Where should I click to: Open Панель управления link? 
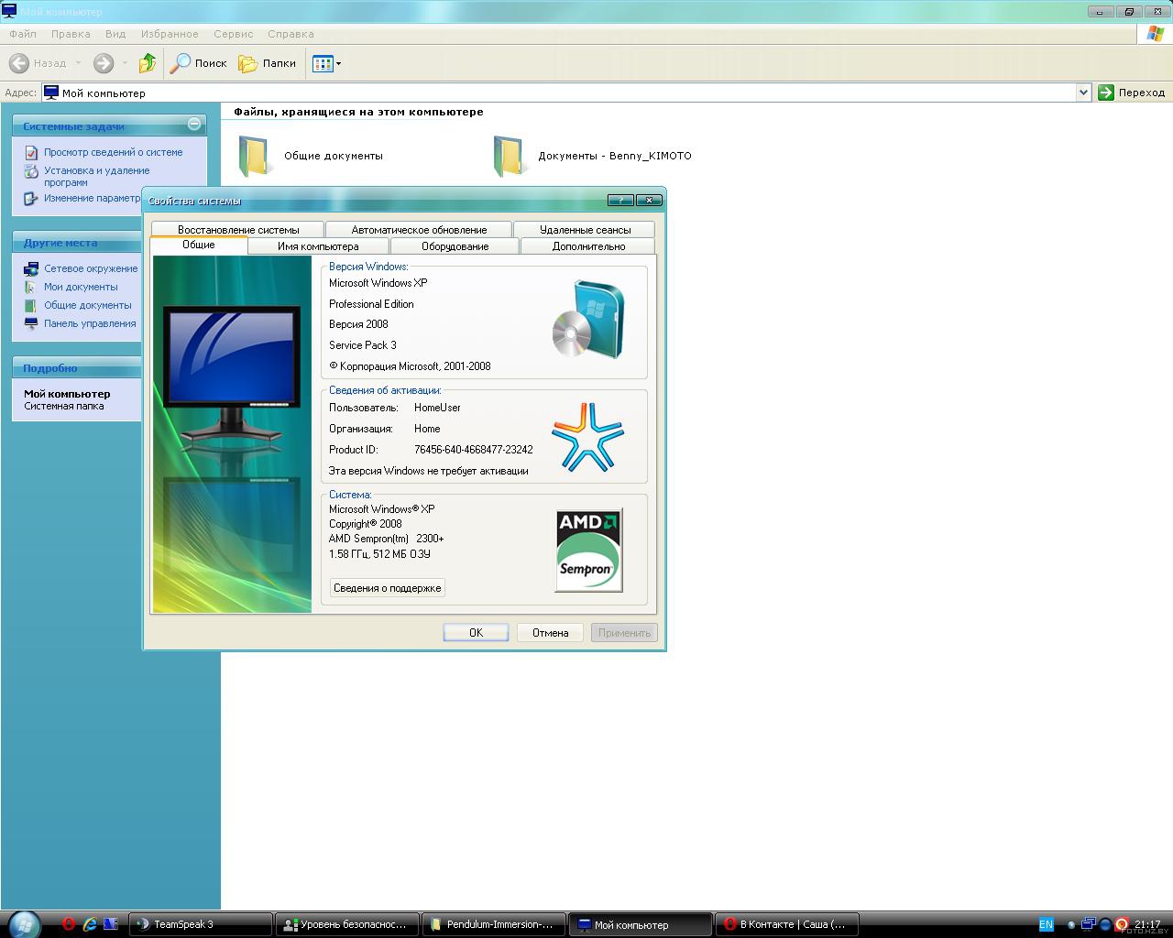pos(90,323)
